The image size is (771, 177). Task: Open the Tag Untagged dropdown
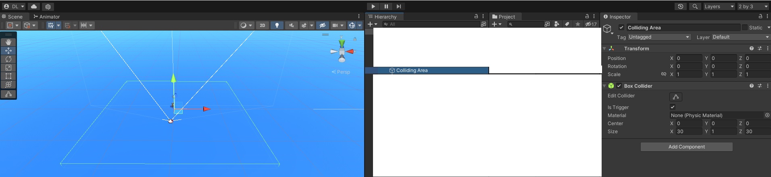pos(659,37)
